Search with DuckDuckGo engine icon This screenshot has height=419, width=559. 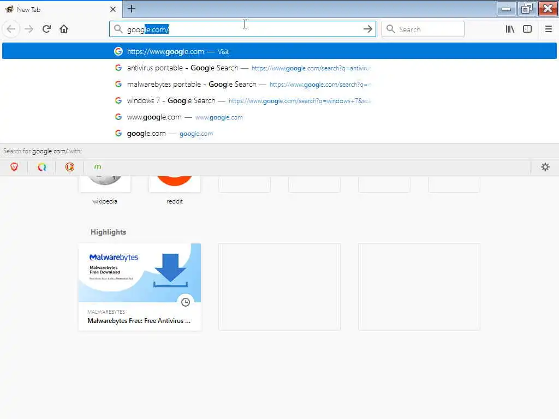pyautogui.click(x=69, y=167)
